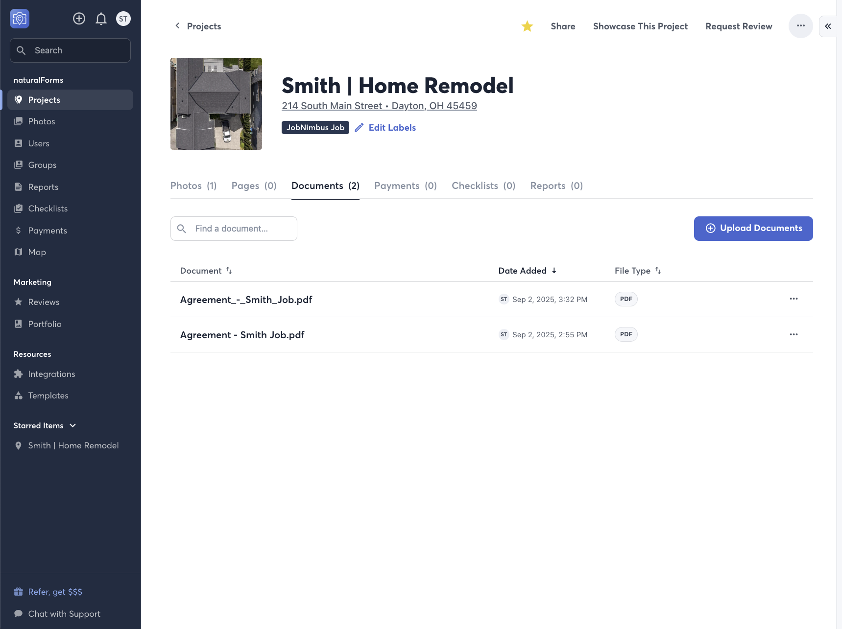Click the JobNimbus Job label

coord(315,127)
